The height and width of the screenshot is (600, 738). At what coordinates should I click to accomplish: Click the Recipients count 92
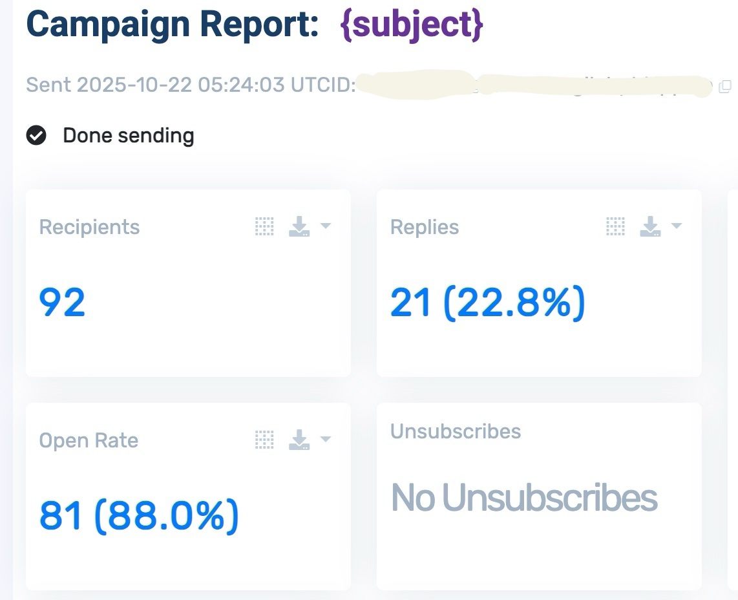click(x=61, y=303)
